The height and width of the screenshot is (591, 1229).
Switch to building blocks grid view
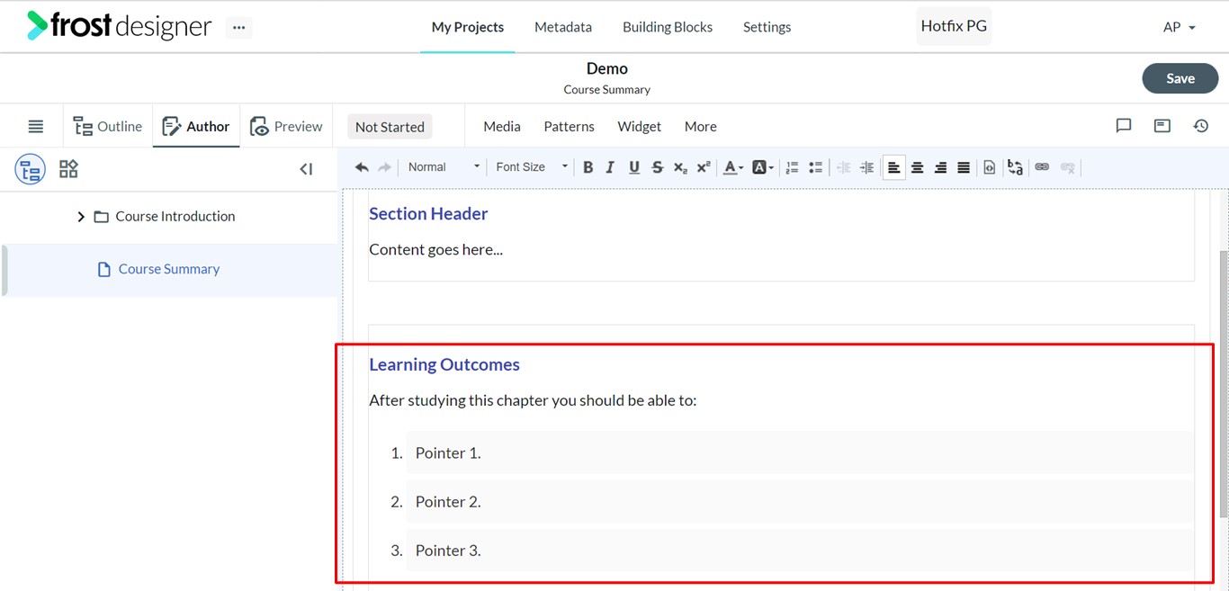pos(68,169)
